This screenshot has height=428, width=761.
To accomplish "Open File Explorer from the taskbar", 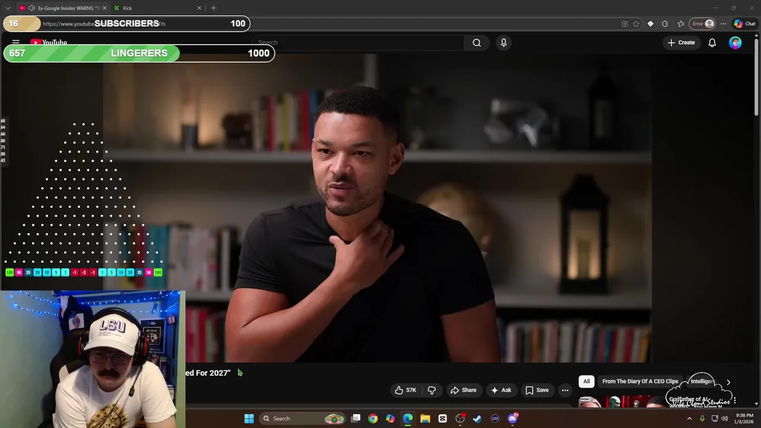I will (x=425, y=418).
